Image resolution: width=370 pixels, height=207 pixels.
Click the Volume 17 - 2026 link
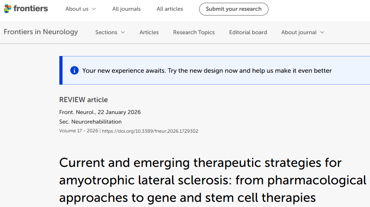(78, 131)
